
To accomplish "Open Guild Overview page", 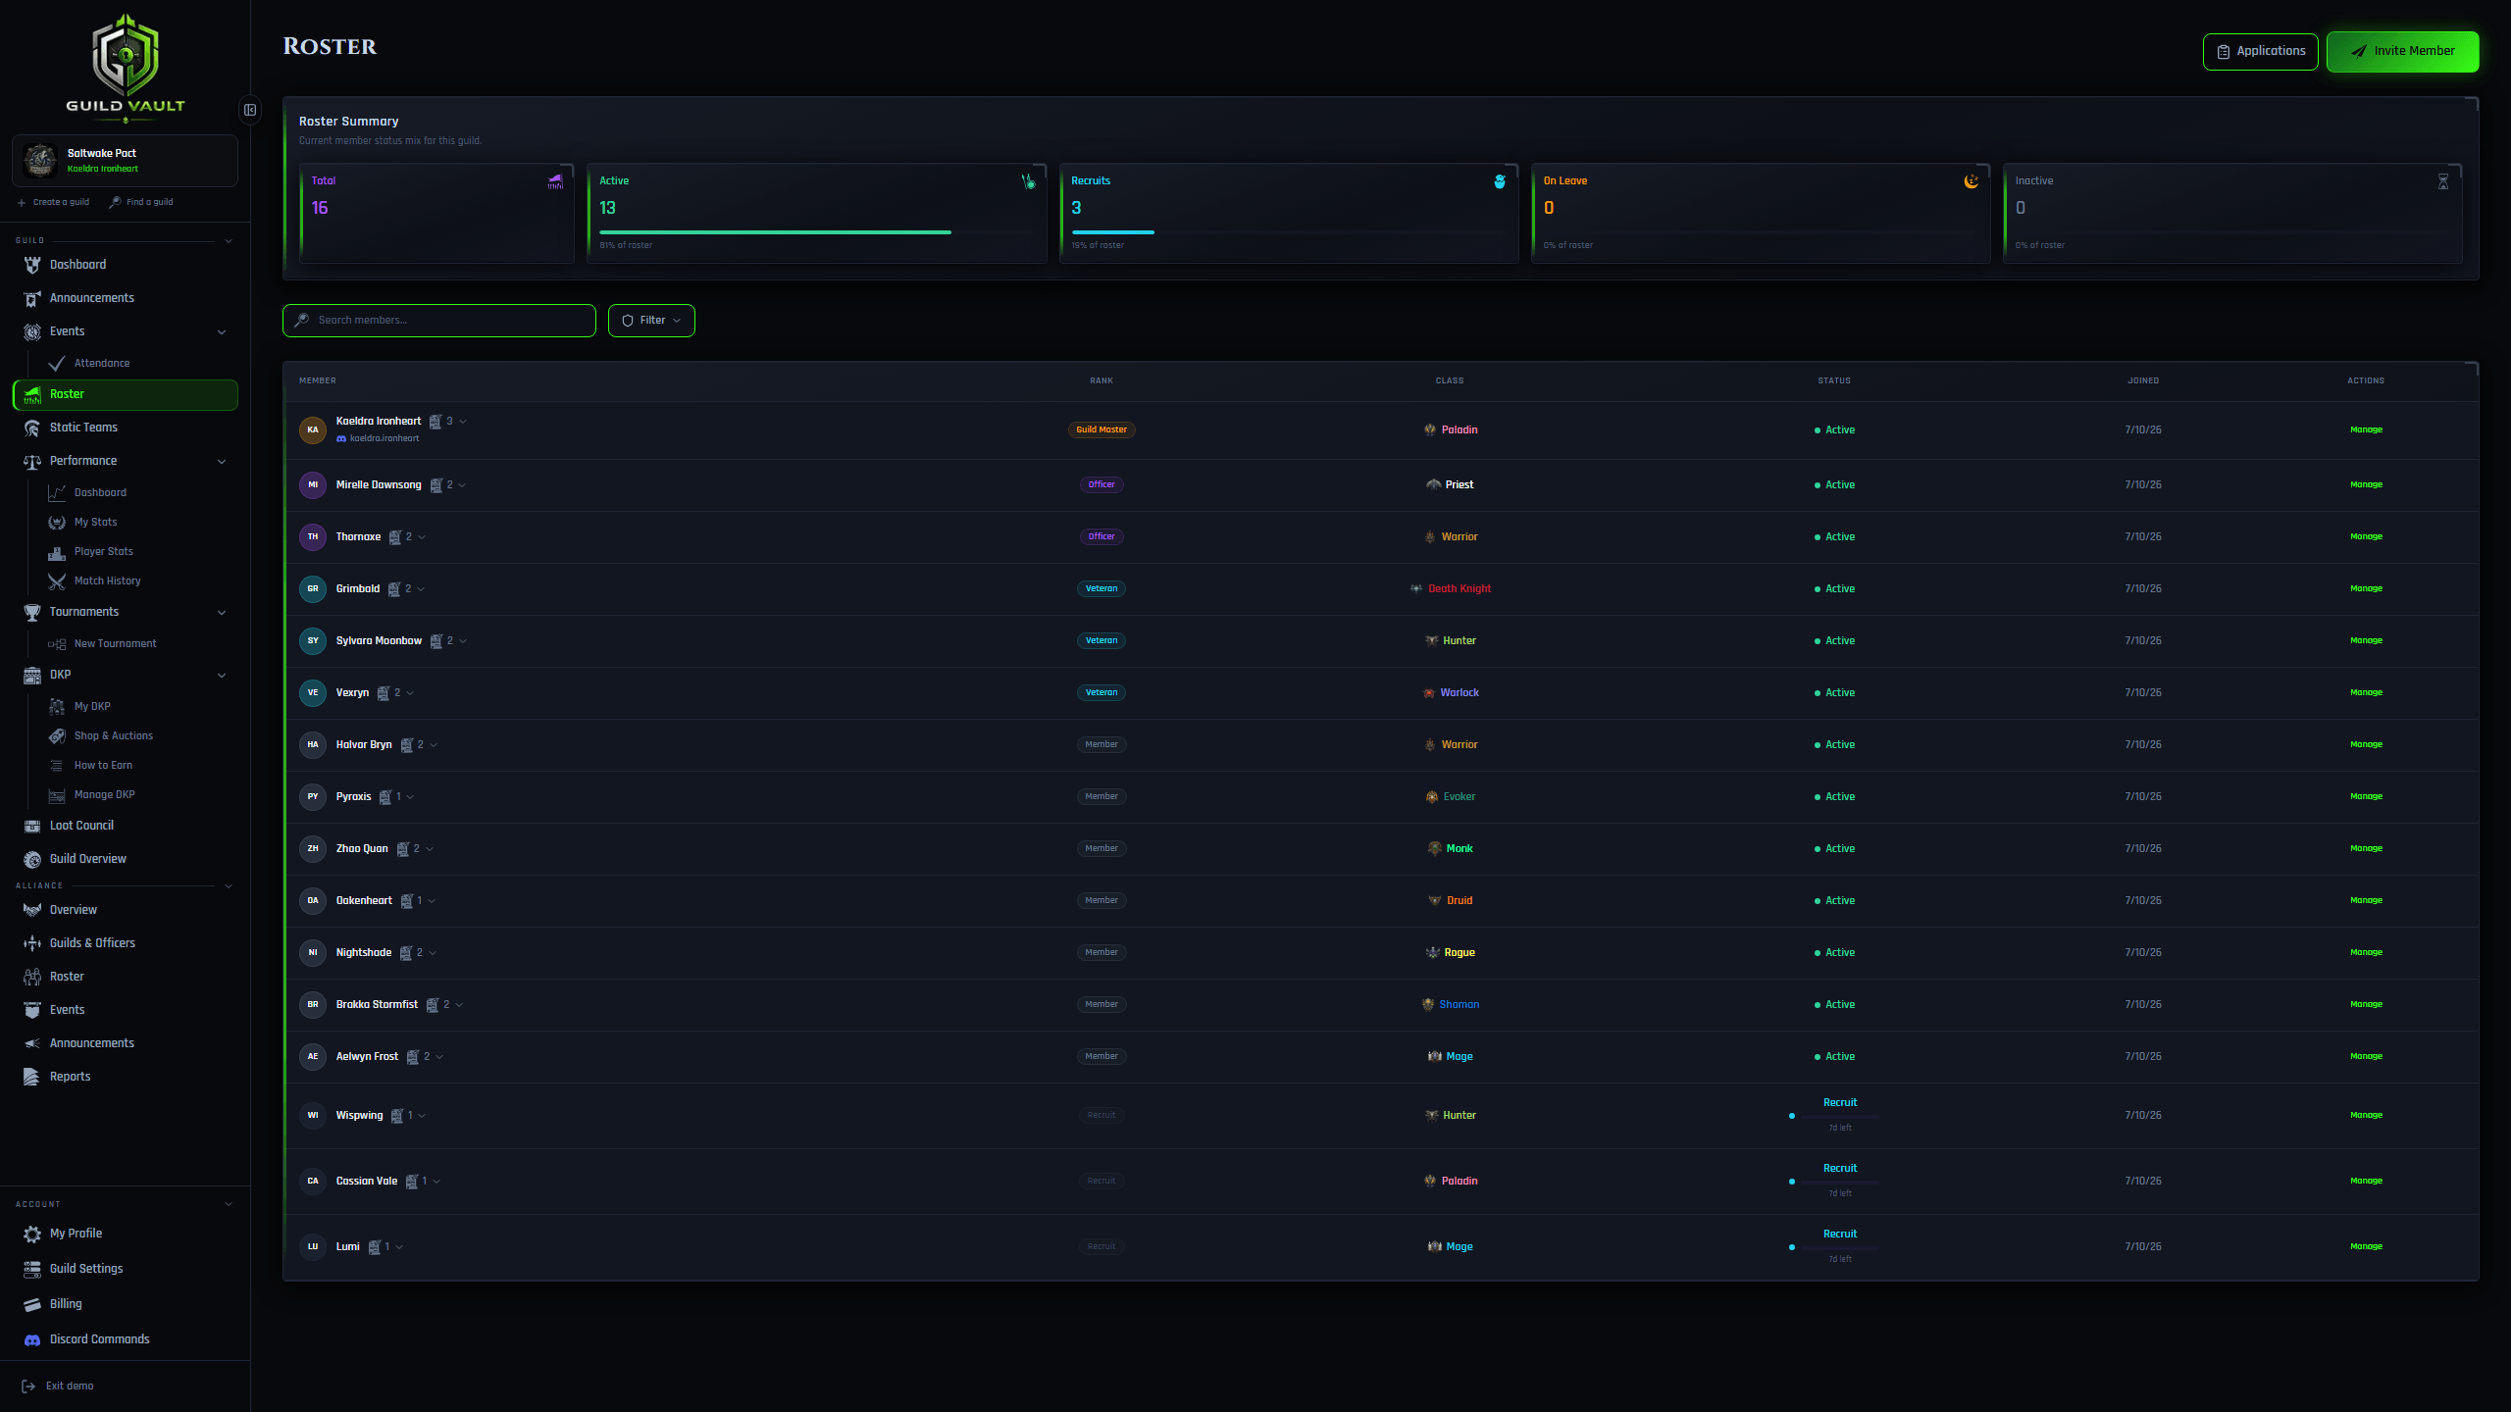I will point(126,859).
